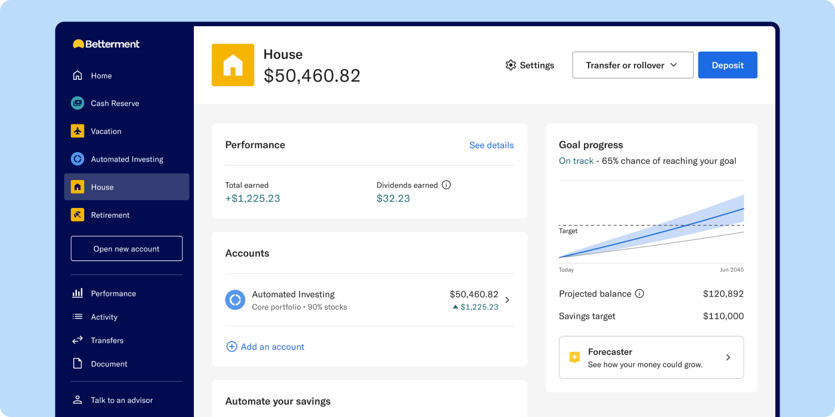Viewport: 835px width, 417px height.
Task: Open Forecaster via its right chevron
Action: (x=728, y=357)
